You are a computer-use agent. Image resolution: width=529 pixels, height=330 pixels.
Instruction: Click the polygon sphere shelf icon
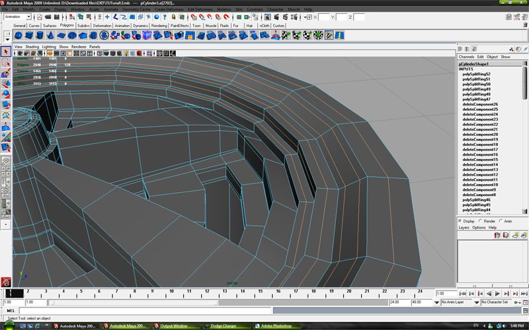point(19,35)
